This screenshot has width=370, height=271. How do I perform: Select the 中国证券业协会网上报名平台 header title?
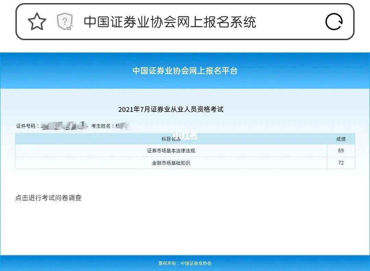185,71
